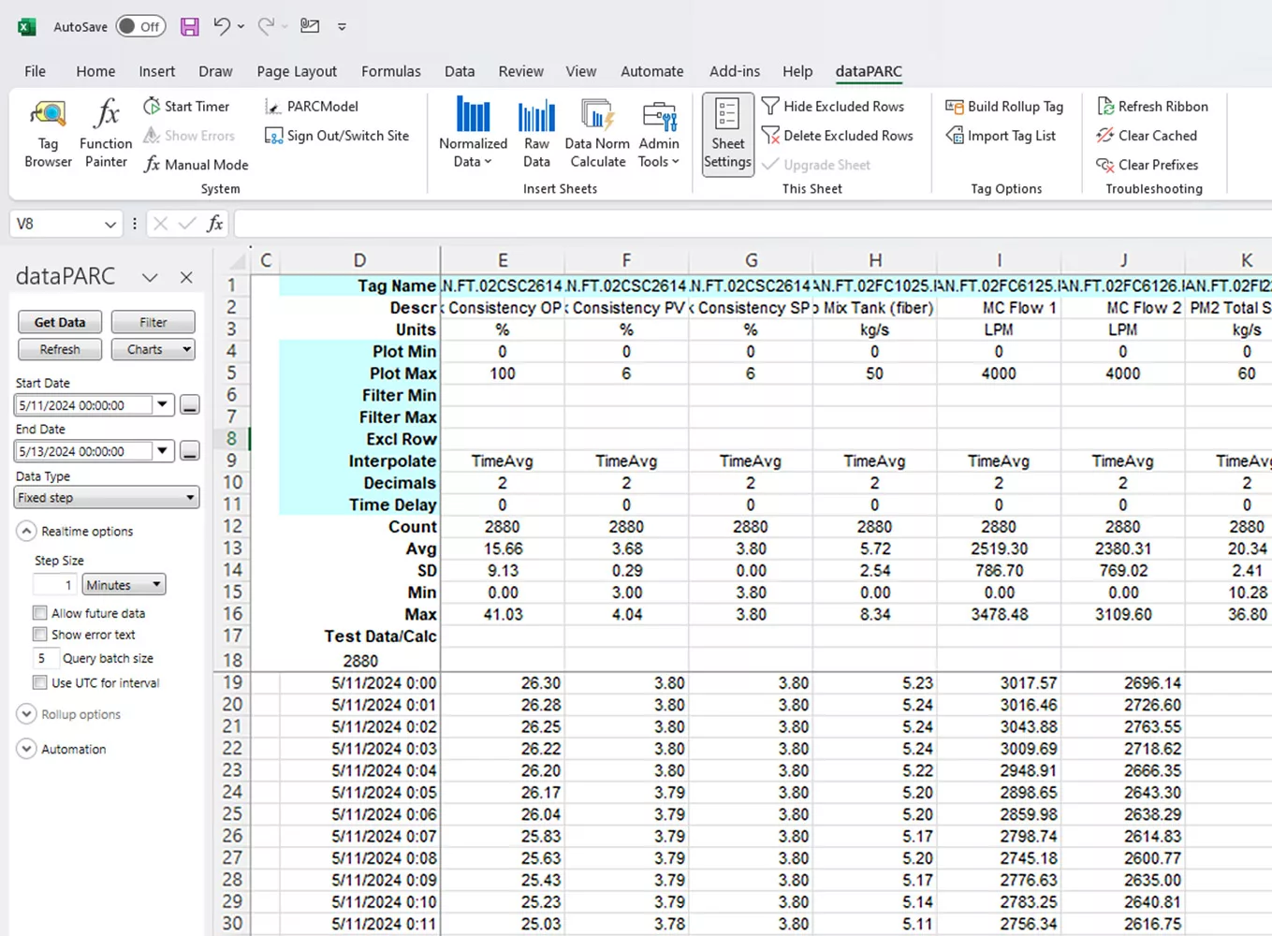1272x936 pixels.
Task: Click Start Timer in System group
Action: pos(186,107)
